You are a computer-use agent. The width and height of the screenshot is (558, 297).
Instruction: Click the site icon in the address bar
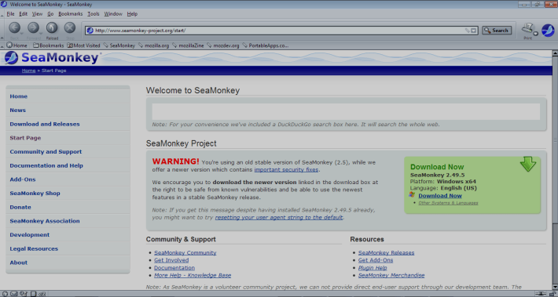click(90, 31)
